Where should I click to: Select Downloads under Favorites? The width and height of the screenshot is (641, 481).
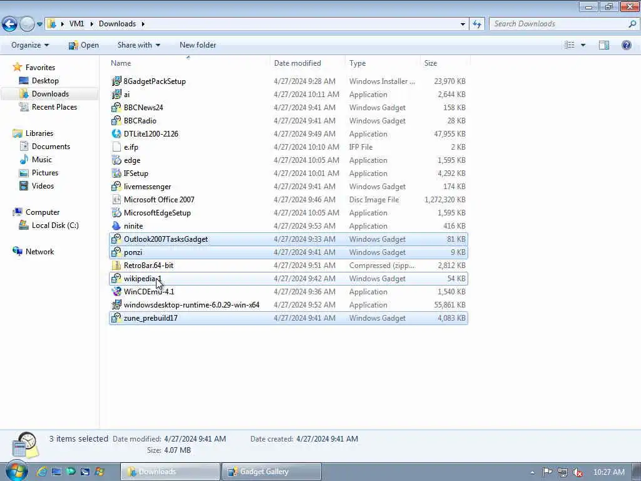pos(50,94)
